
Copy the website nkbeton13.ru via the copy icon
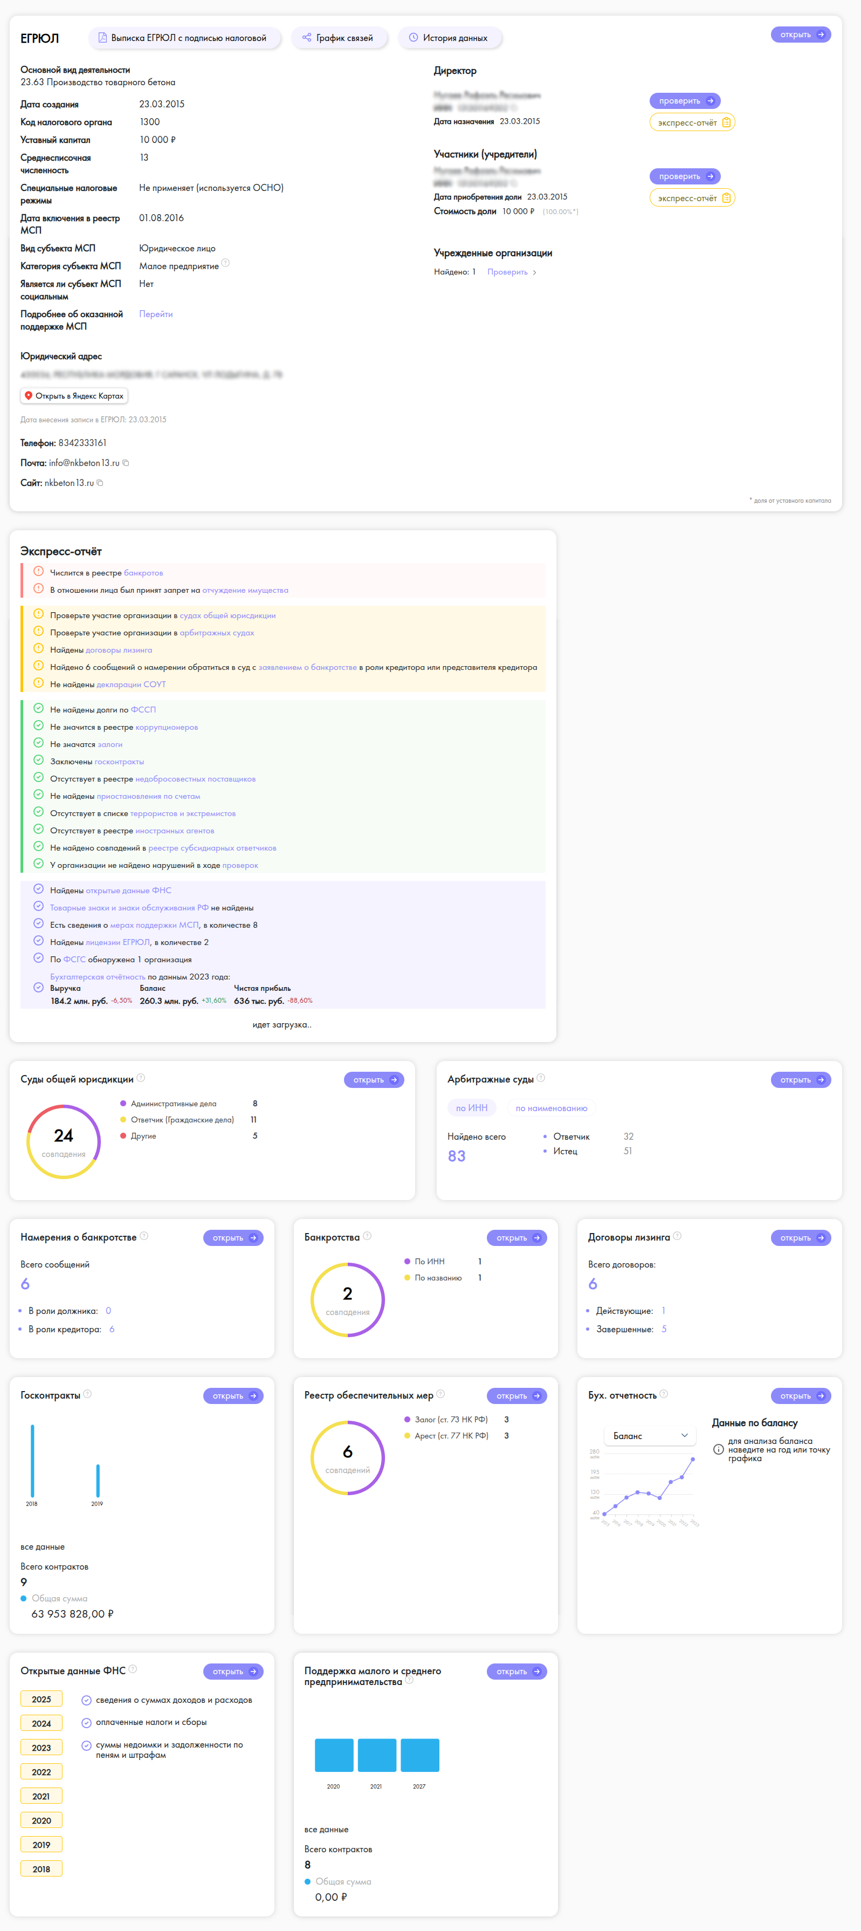pos(100,483)
